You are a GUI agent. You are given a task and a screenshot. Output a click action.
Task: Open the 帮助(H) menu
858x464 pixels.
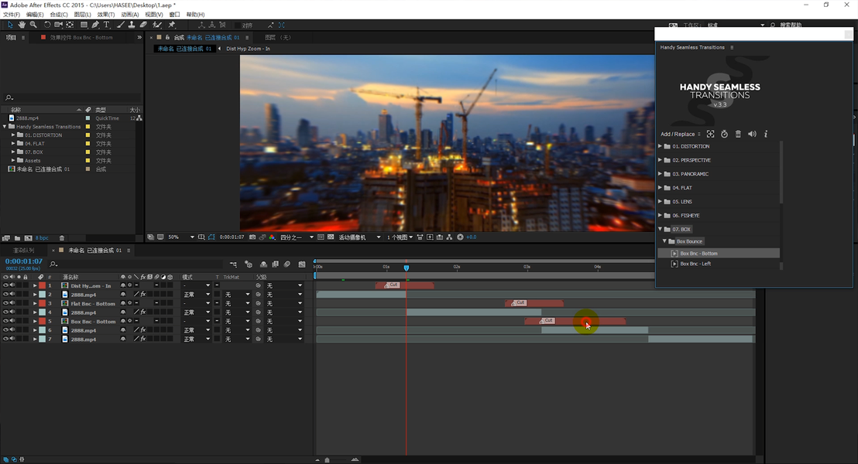pyautogui.click(x=195, y=15)
